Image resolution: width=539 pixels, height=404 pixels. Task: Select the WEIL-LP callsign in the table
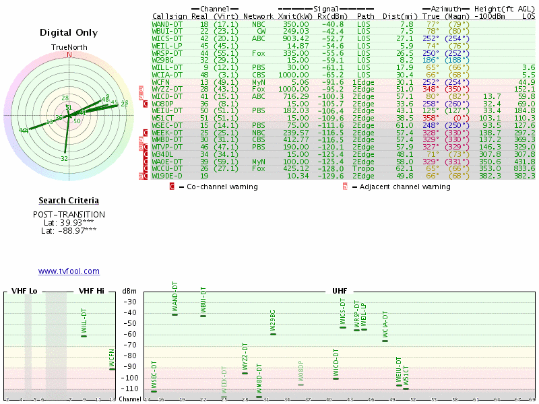point(167,46)
